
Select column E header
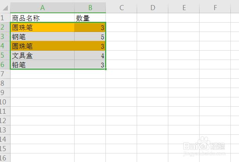coord(184,7)
